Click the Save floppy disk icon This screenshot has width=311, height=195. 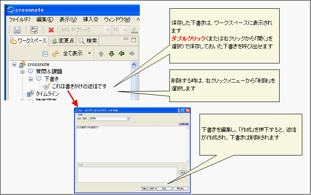pos(17,30)
